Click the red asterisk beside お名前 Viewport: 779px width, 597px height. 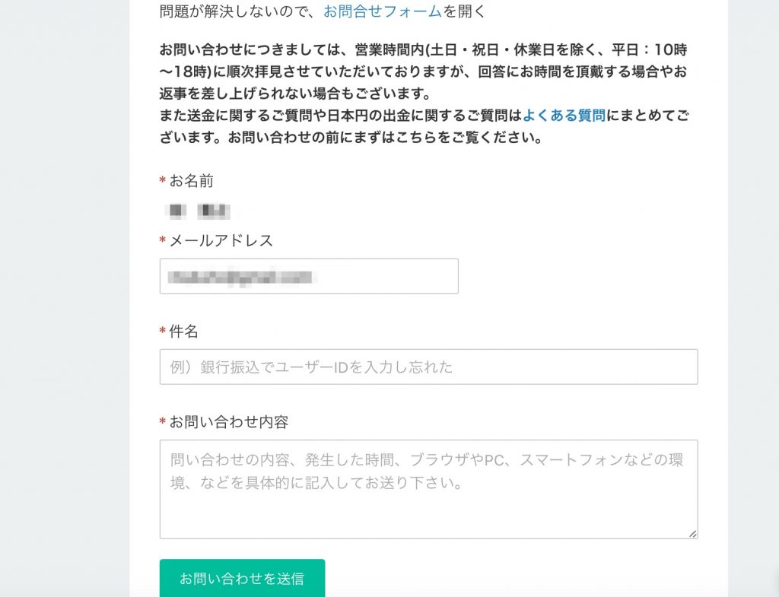coord(163,179)
